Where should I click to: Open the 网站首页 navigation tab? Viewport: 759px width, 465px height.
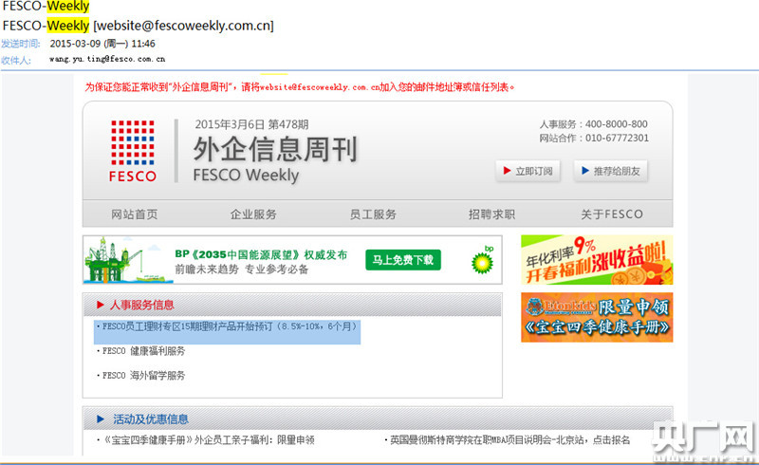(135, 214)
